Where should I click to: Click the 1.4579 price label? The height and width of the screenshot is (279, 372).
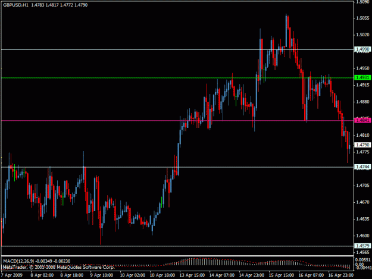click(362, 246)
